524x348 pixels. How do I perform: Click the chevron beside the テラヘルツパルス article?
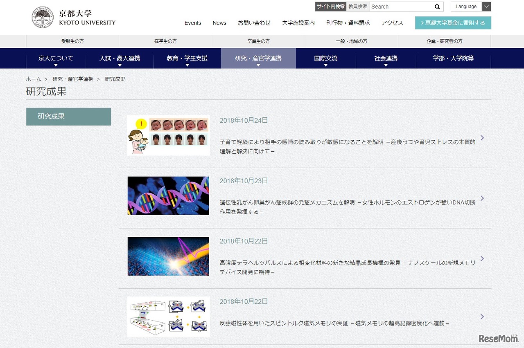pos(482,258)
